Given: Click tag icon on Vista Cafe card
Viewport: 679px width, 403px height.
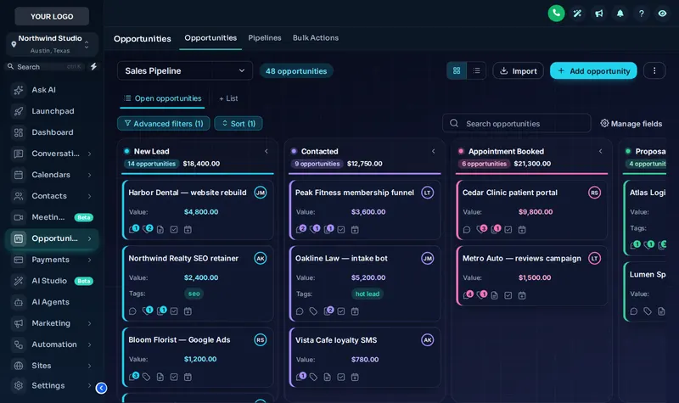Looking at the screenshot, I should point(313,377).
